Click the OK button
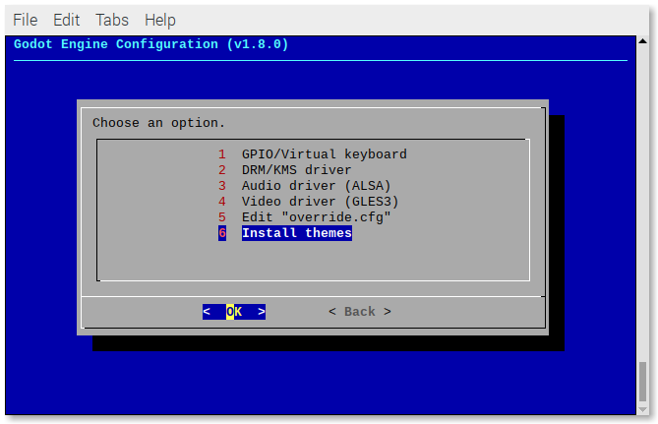Viewport: 658px width, 424px height. click(x=234, y=312)
